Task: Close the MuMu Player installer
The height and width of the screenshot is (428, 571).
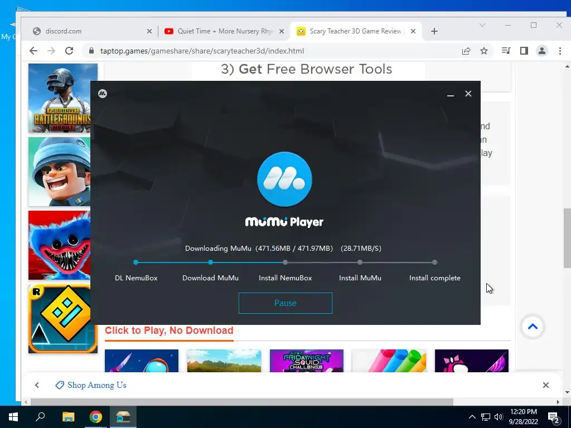Action: [x=468, y=94]
